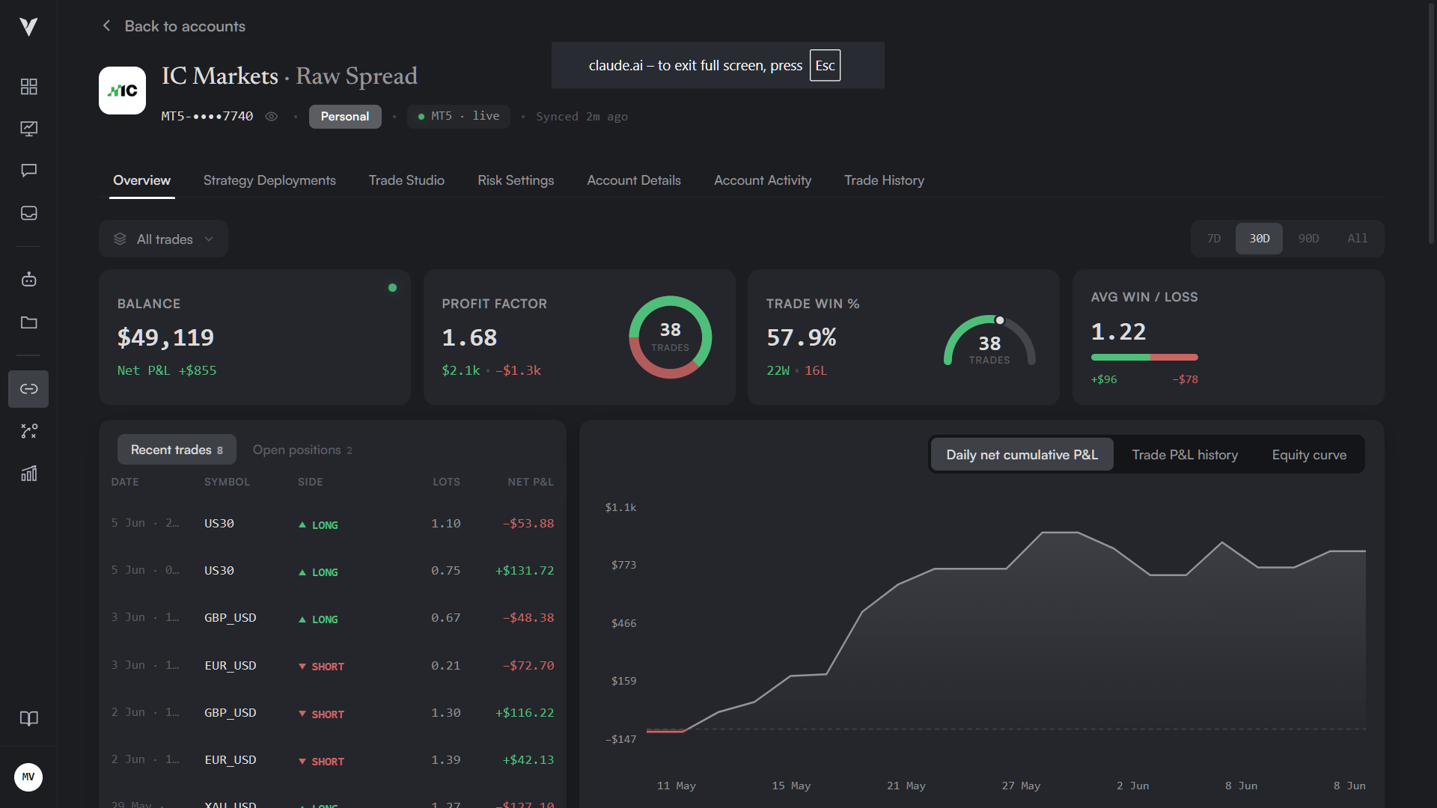Reveal the masked account number with eye icon
Screen dimensions: 1437x808
(x=272, y=117)
